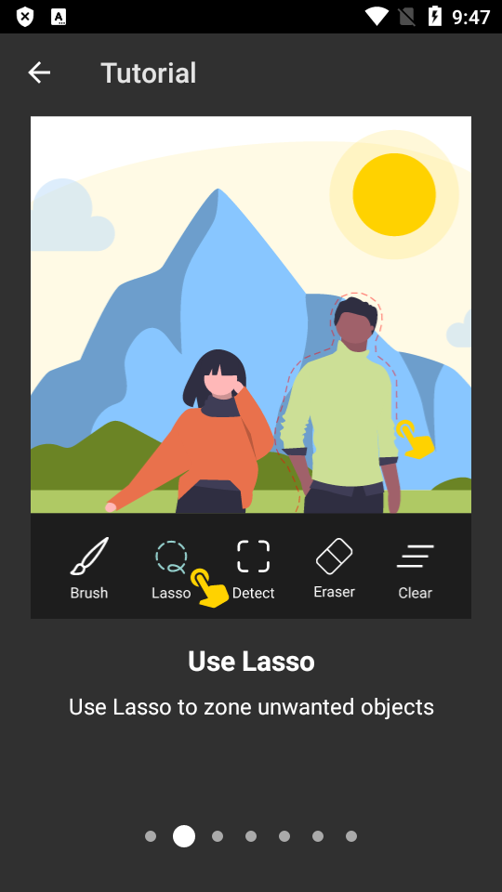The width and height of the screenshot is (502, 892).
Task: Tap the yellow pointing hand near man's arm
Action: click(415, 439)
